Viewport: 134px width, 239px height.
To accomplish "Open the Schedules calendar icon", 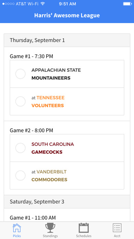I will [x=84, y=228].
